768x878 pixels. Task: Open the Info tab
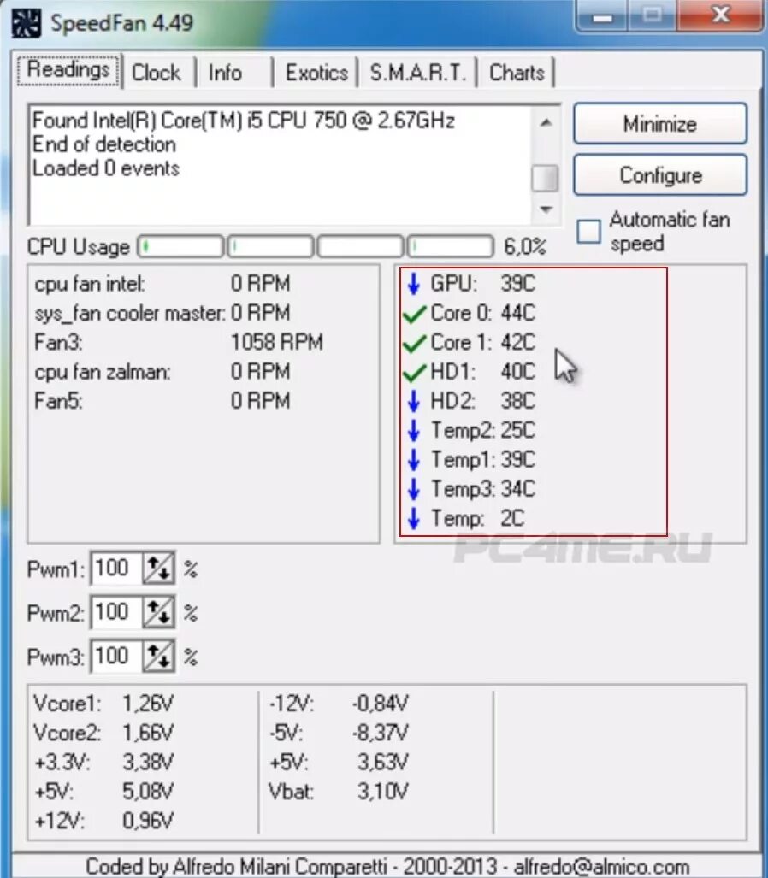(225, 73)
